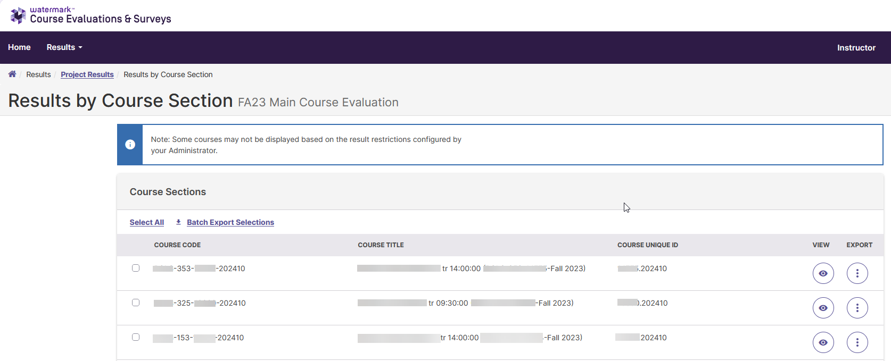Viewport: 891px width, 361px height.
Task: Click the COURSE CODE column header
Action: (x=177, y=245)
